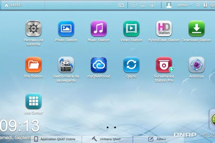Open event notifications info icon

click(152, 5)
